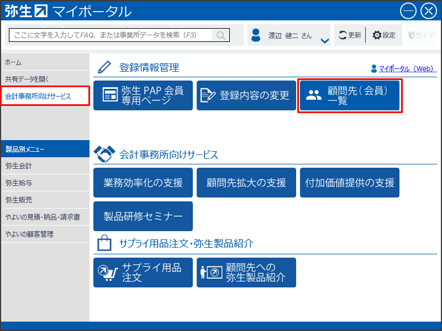Click 業務効率化の支援 button
The height and width of the screenshot is (331, 442).
143,183
